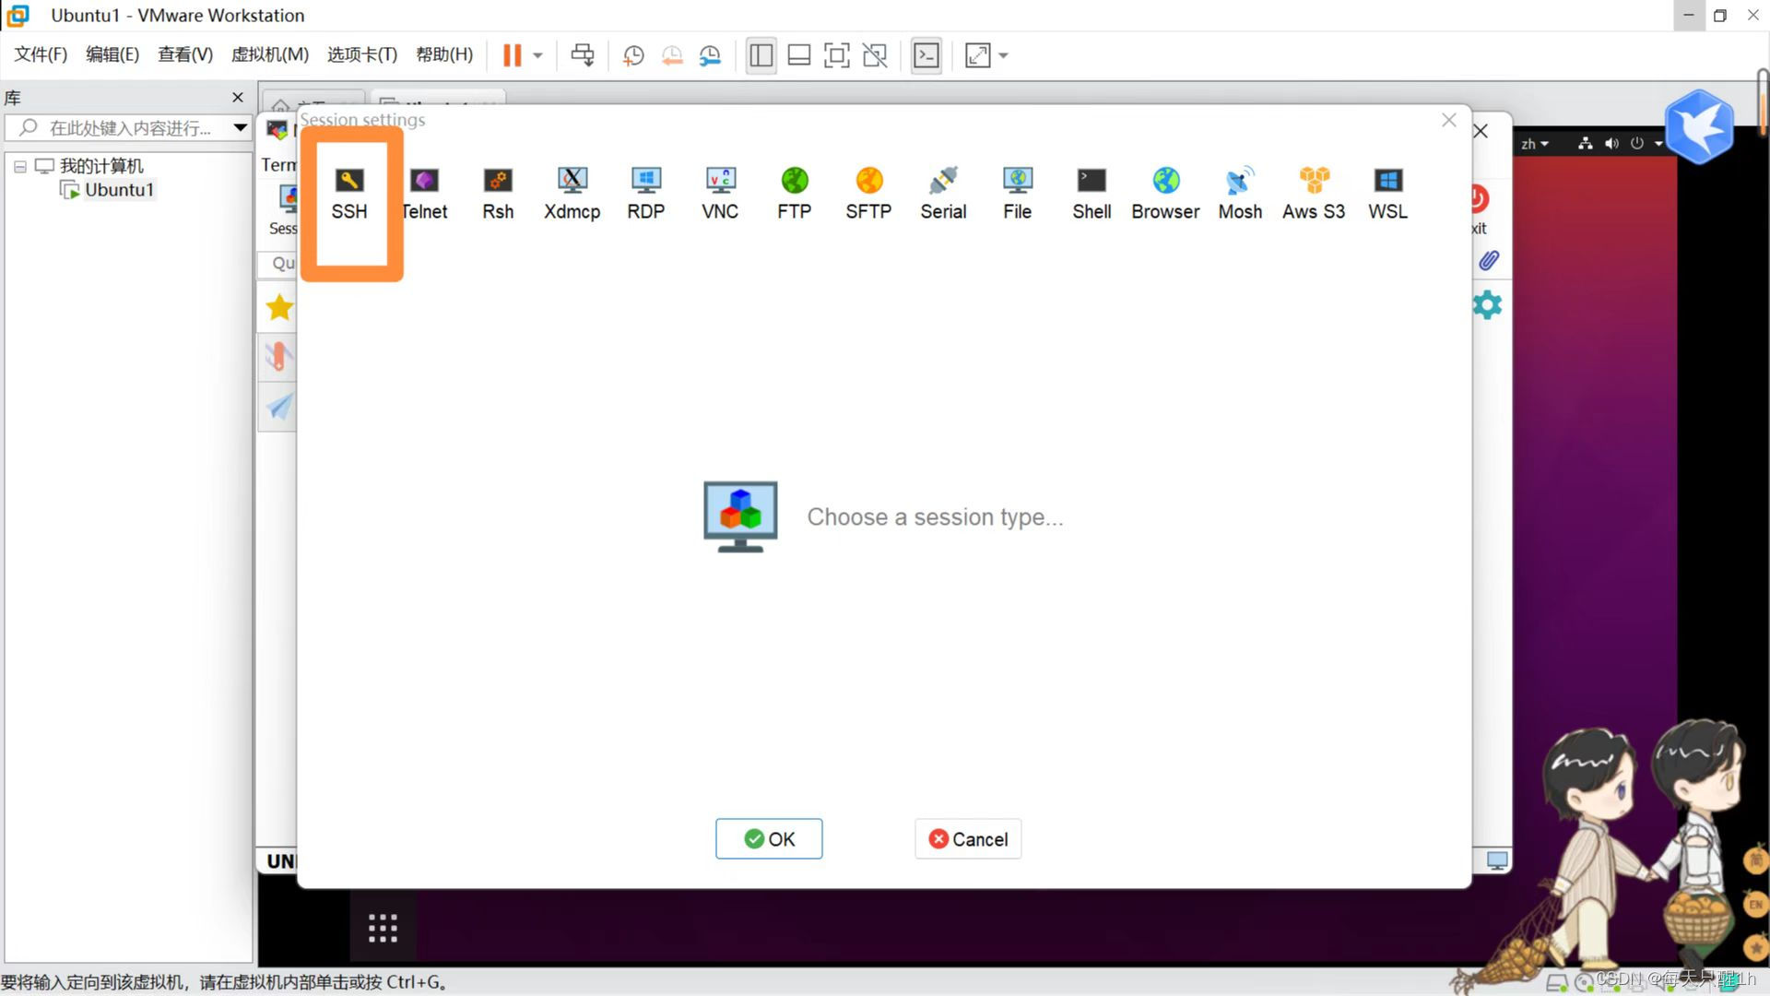Open 文件(F) menu in VMware Workstation

pos(41,54)
